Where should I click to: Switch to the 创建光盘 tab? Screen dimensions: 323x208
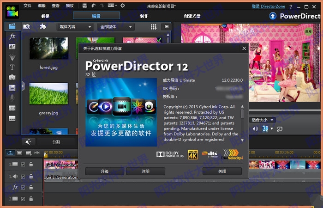192,16
